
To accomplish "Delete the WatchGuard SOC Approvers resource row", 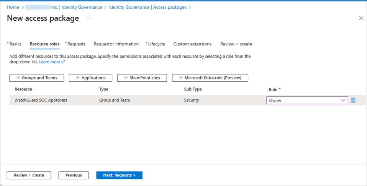I will [x=353, y=100].
